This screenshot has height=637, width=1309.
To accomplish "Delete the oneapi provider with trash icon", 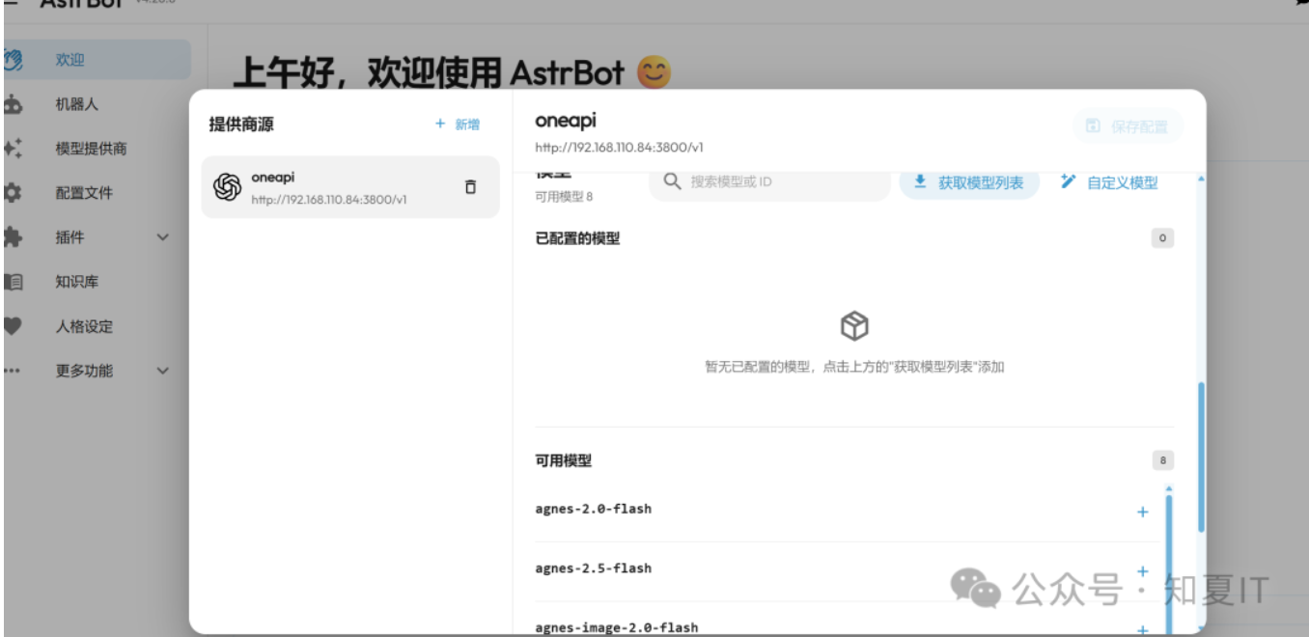I will click(470, 187).
